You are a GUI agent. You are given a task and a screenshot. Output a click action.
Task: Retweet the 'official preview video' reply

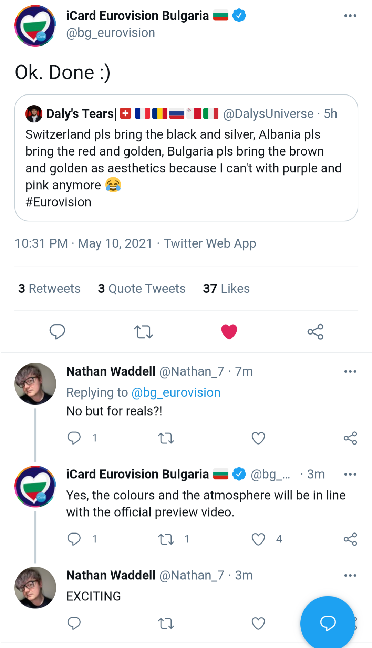click(166, 539)
